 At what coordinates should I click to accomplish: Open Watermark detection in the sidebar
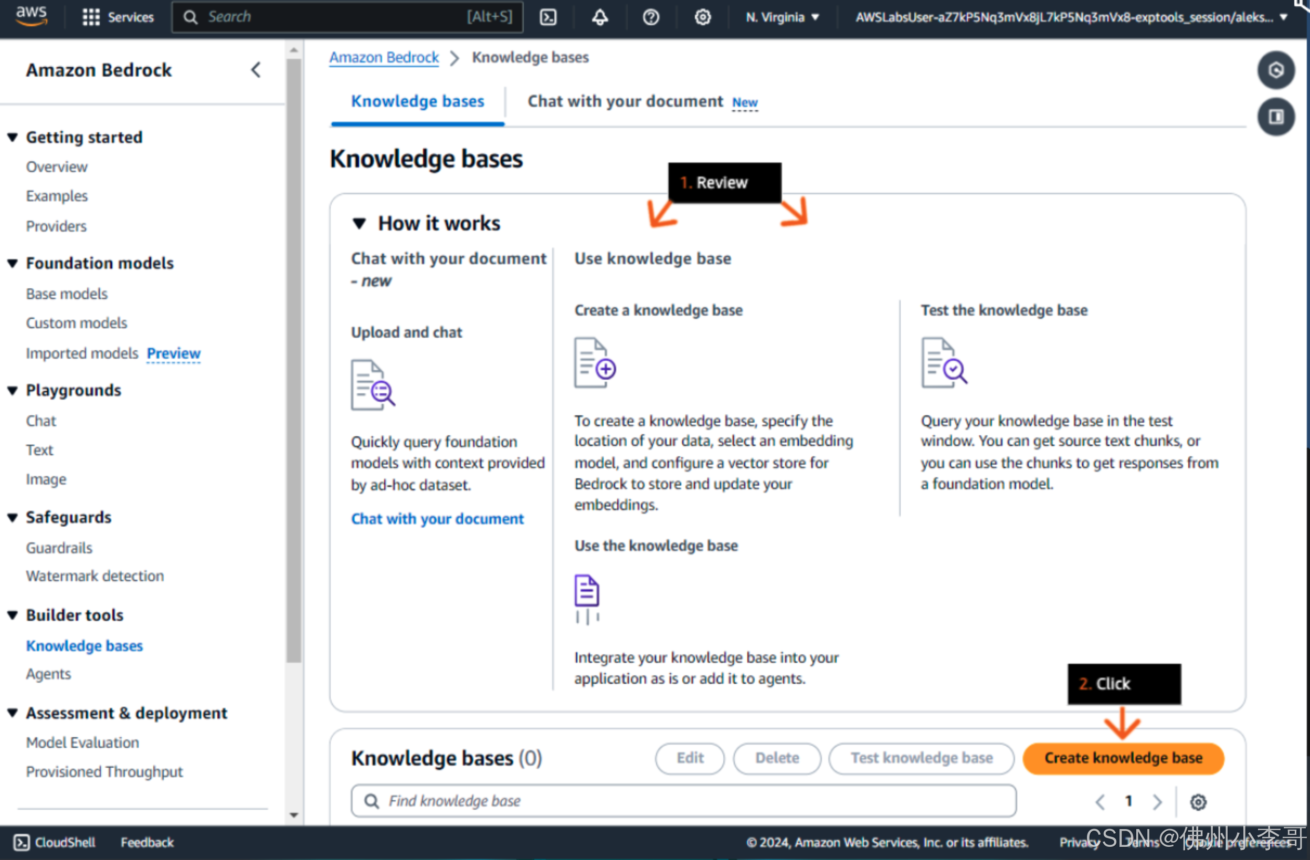pyautogui.click(x=94, y=576)
